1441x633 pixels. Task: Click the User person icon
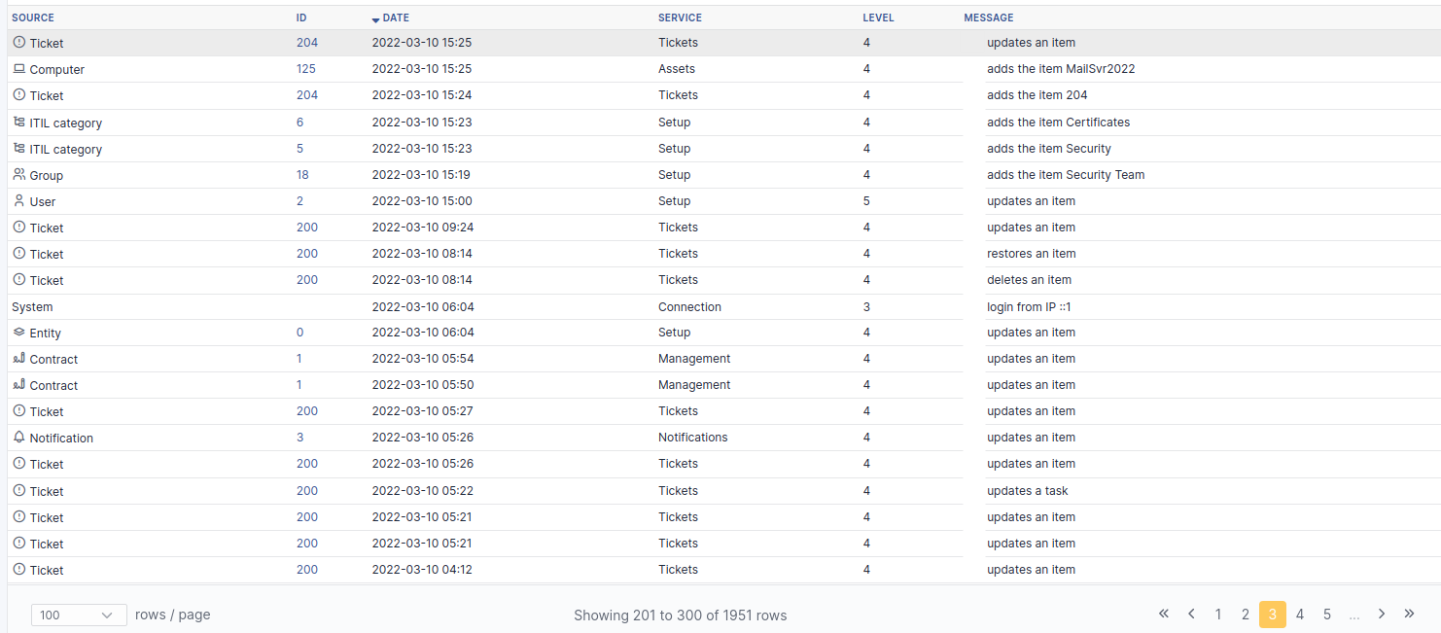pos(18,201)
